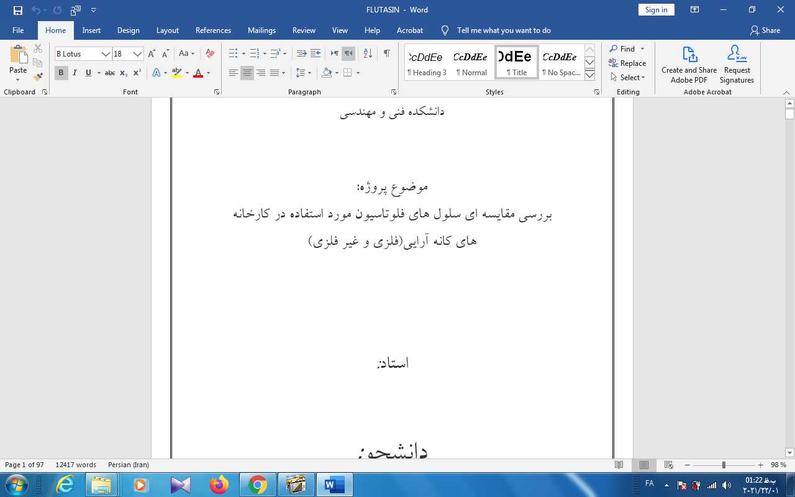The height and width of the screenshot is (497, 795).
Task: Switch to left-to-right text direction
Action: coord(335,54)
